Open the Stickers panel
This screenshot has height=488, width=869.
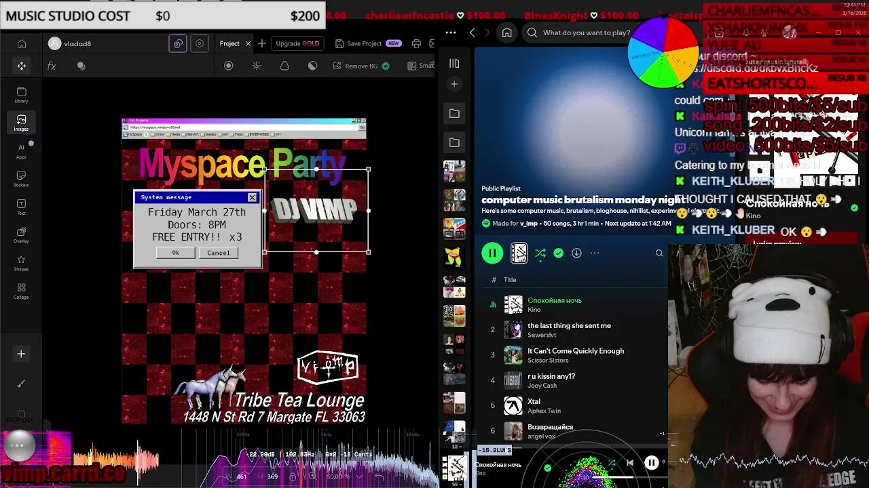coord(21,179)
